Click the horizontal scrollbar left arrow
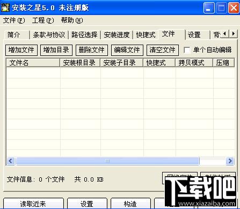Screen dimensions: 240x209 click(x=11, y=161)
